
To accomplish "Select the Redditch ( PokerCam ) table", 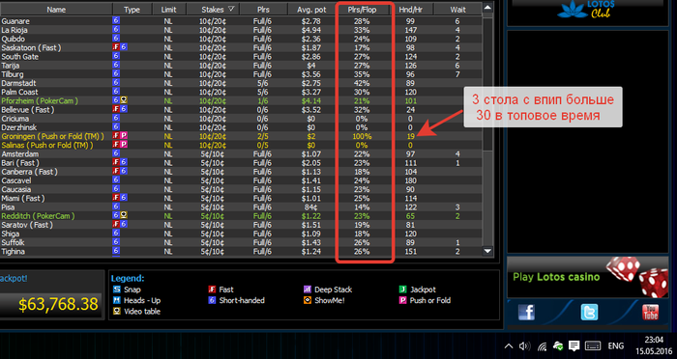I will pyautogui.click(x=241, y=216).
